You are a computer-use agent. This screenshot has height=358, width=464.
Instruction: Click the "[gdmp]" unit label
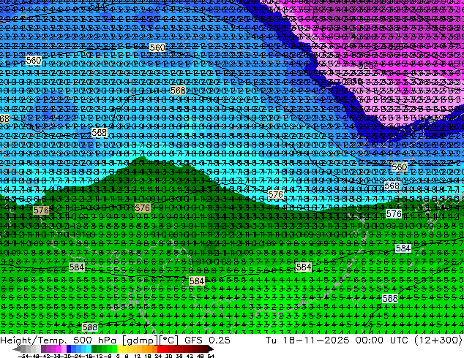click(141, 340)
